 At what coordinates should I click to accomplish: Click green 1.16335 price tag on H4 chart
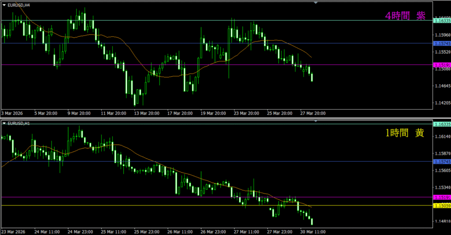[x=442, y=20]
